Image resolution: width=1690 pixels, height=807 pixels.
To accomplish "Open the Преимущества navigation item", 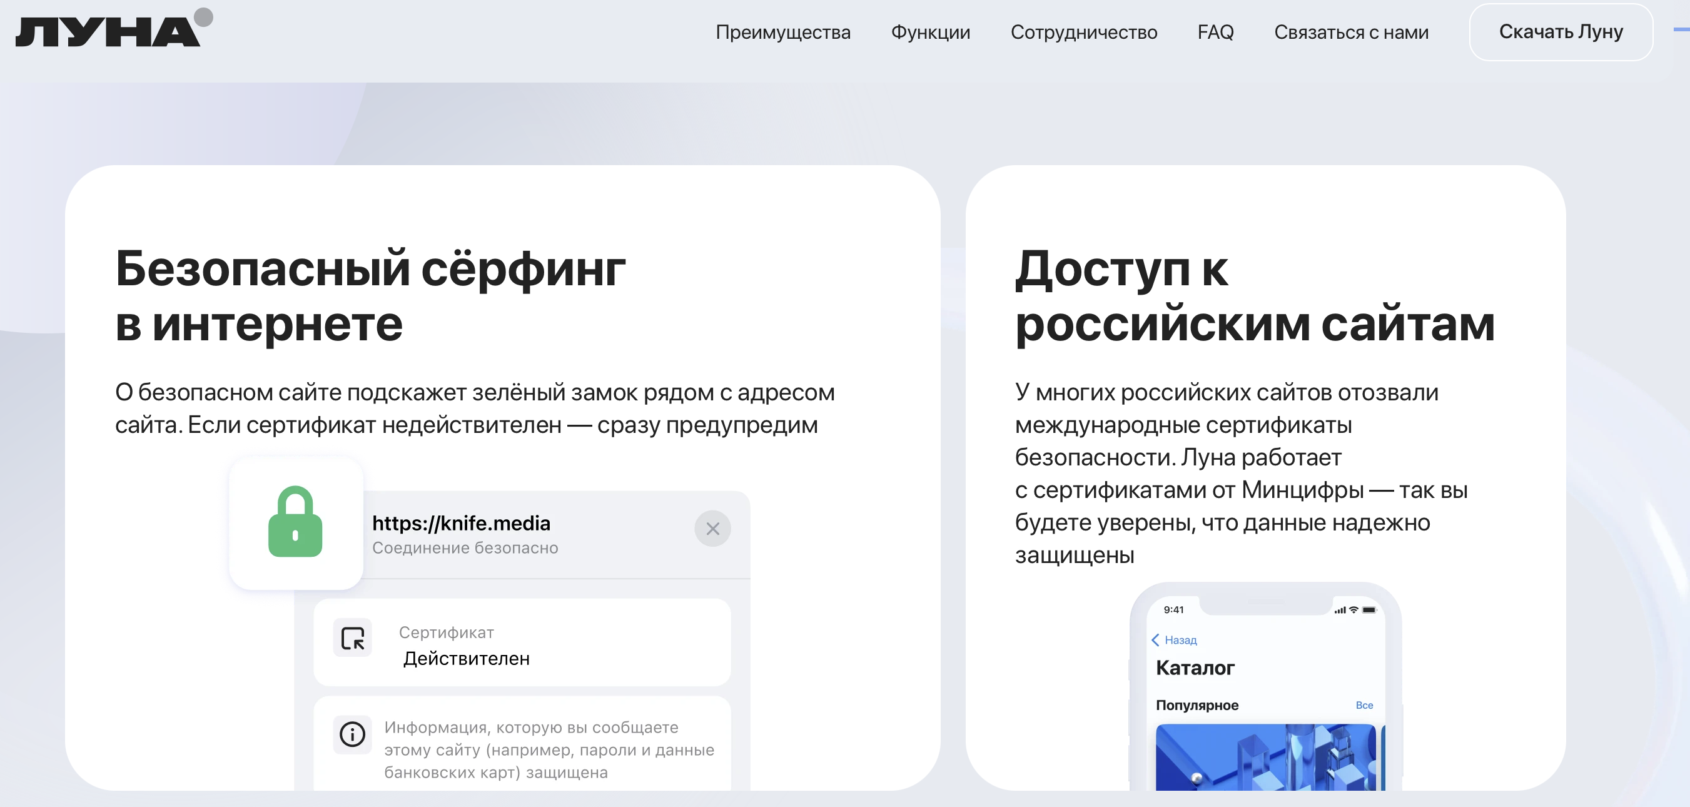I will [x=782, y=32].
